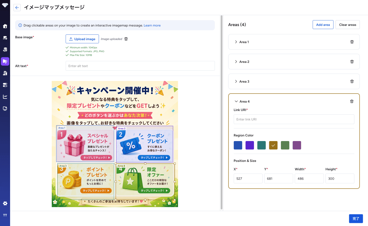Delete the uploaded base image
Image resolution: width=368 pixels, height=226 pixels.
(x=126, y=39)
